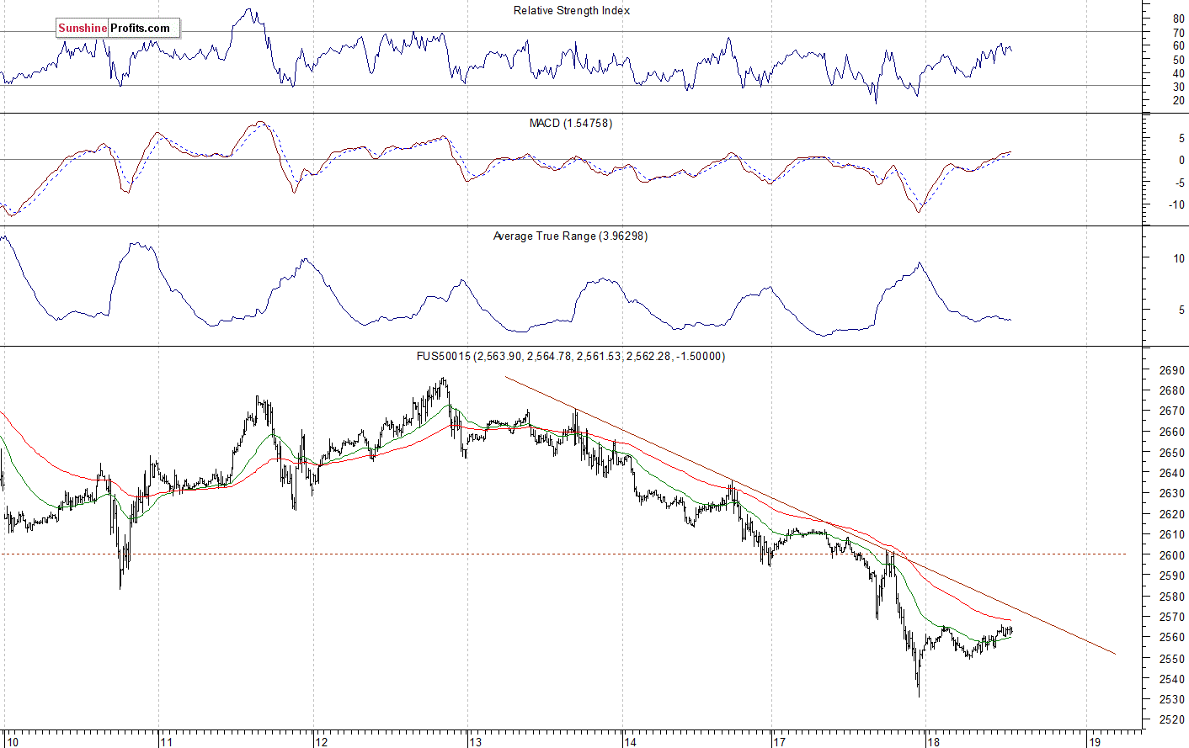Click the Relative Strength Index title
This screenshot has width=1189, height=748.
pos(572,11)
